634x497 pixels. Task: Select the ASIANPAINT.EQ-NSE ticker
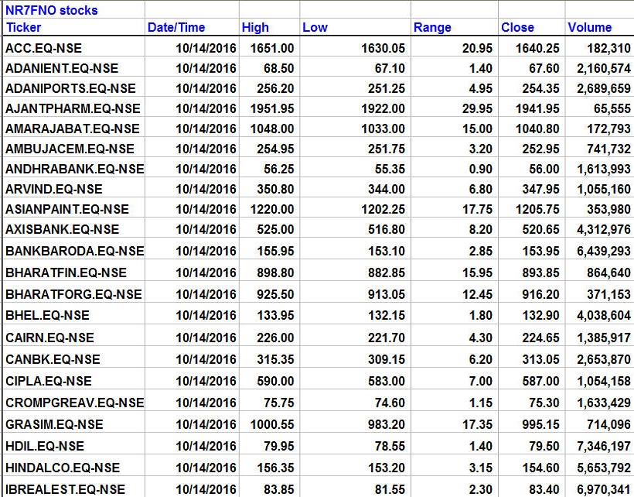pyautogui.click(x=67, y=209)
